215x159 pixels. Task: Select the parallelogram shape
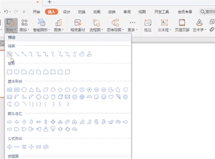coord(46,90)
